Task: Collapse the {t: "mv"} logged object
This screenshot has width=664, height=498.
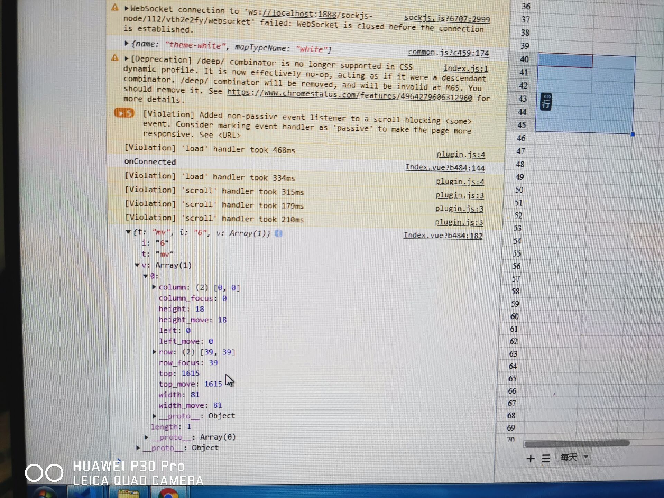Action: 128,232
